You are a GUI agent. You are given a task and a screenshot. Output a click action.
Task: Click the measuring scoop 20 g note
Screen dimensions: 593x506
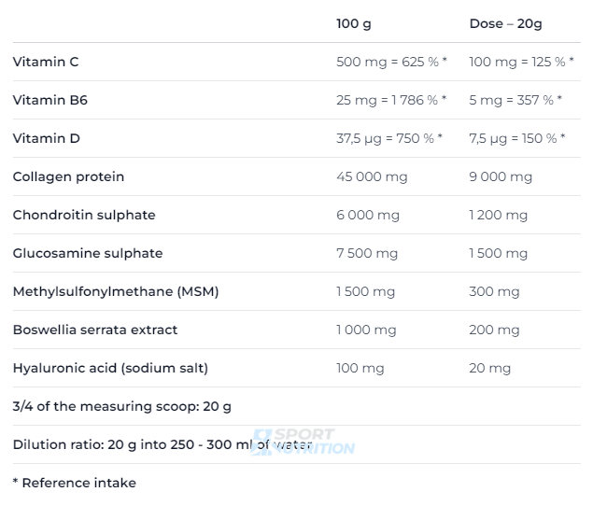click(121, 406)
